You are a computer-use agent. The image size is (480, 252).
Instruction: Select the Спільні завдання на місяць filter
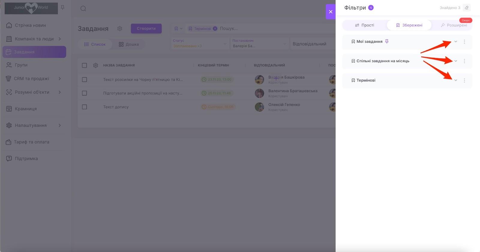pos(383,61)
